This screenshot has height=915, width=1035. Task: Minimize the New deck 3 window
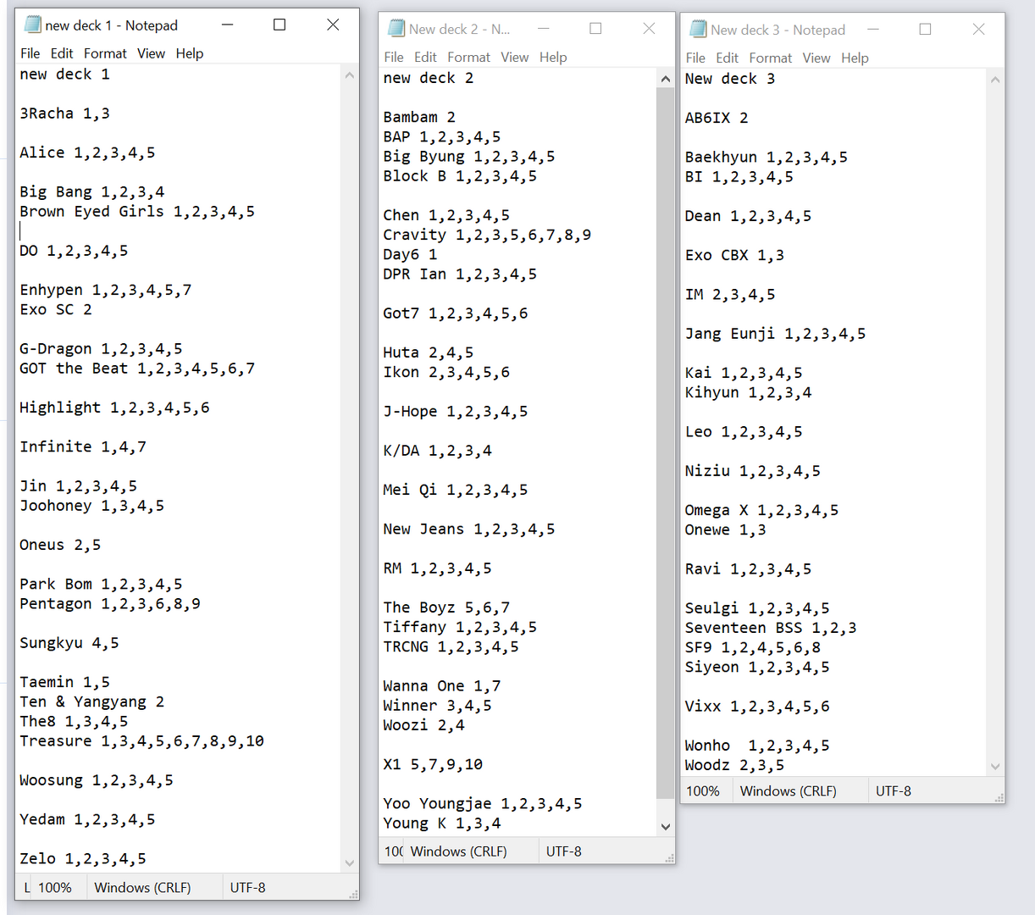(873, 30)
